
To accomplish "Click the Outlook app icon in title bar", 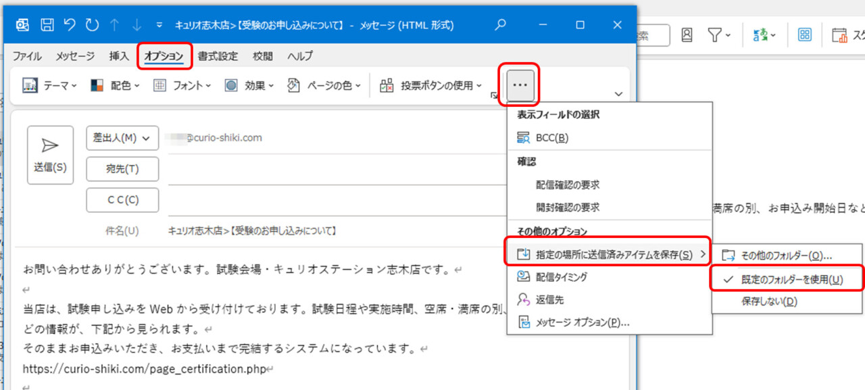I will pos(22,25).
